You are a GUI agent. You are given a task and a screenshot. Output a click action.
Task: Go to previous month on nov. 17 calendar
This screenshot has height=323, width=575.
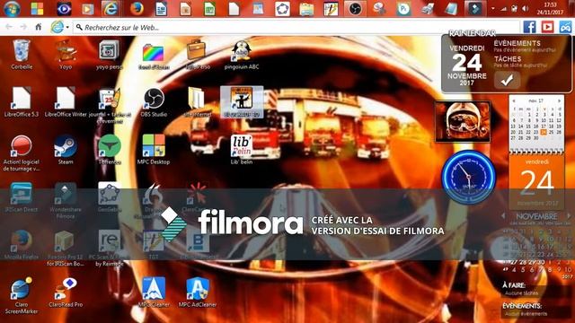click(514, 100)
